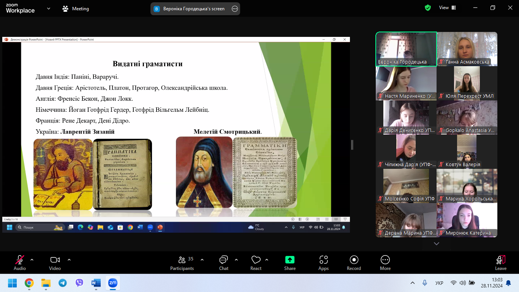Start recording with the Record button
The height and width of the screenshot is (292, 519).
354,263
